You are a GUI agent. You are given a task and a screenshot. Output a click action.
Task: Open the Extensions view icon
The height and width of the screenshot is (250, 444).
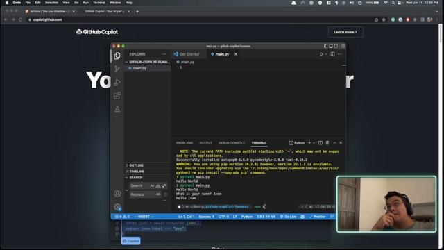tap(117, 96)
